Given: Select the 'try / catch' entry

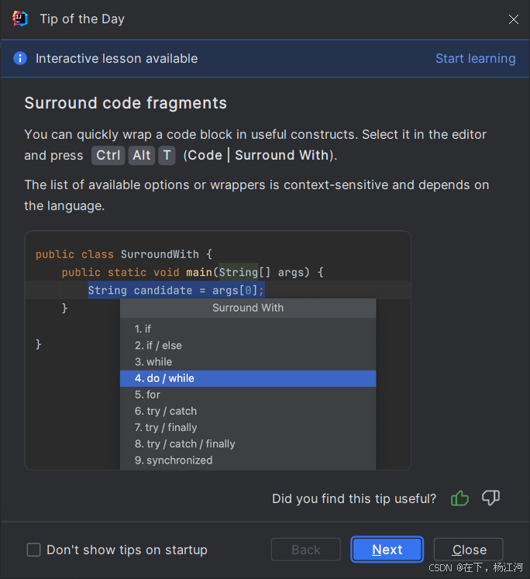Looking at the screenshot, I should pyautogui.click(x=166, y=411).
